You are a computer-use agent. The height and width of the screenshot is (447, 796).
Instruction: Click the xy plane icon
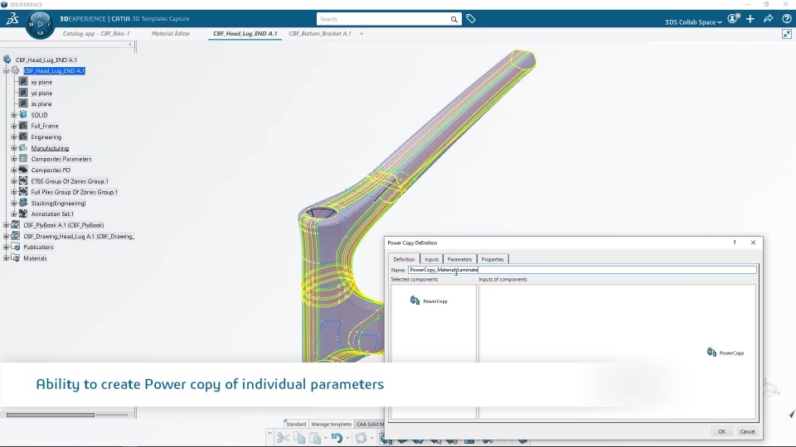pyautogui.click(x=23, y=82)
